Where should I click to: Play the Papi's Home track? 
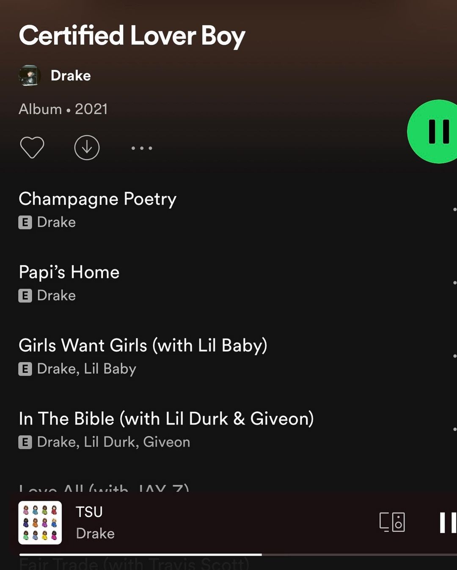(x=228, y=283)
